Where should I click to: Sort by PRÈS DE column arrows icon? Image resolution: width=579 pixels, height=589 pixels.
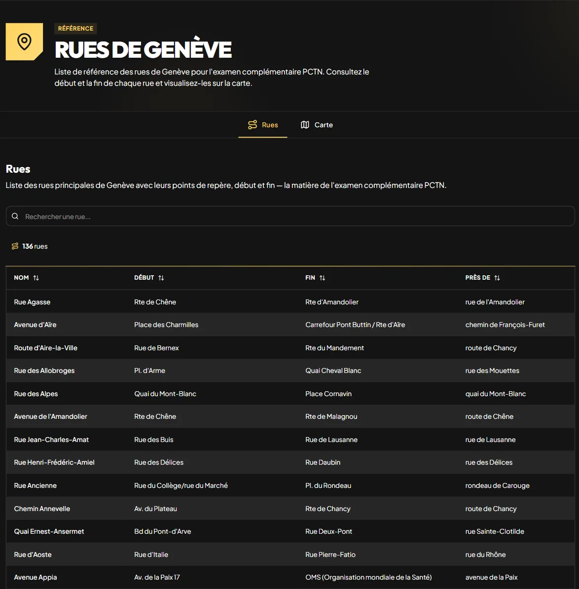[497, 278]
